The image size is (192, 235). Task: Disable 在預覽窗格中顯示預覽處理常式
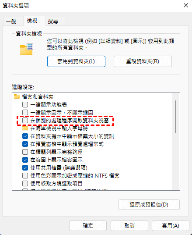[25, 144]
